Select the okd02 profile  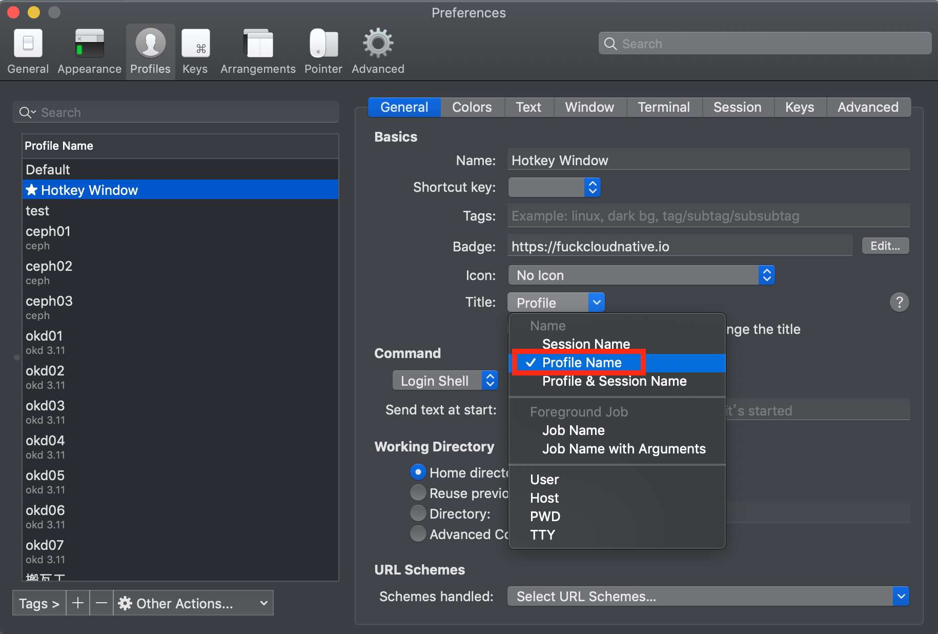point(180,377)
